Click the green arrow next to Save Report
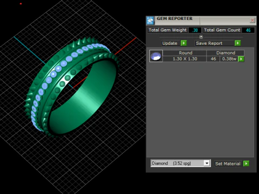This screenshot has height=194, width=259. (x=237, y=43)
